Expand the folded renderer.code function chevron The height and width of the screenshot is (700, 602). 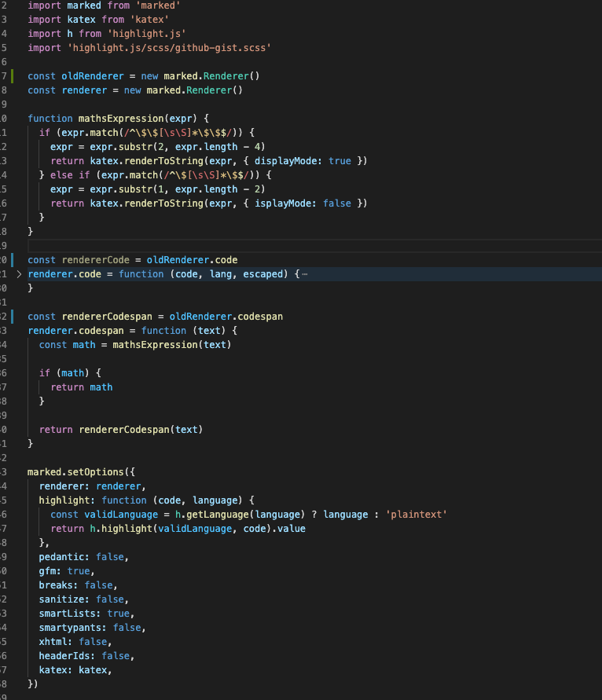(x=19, y=274)
